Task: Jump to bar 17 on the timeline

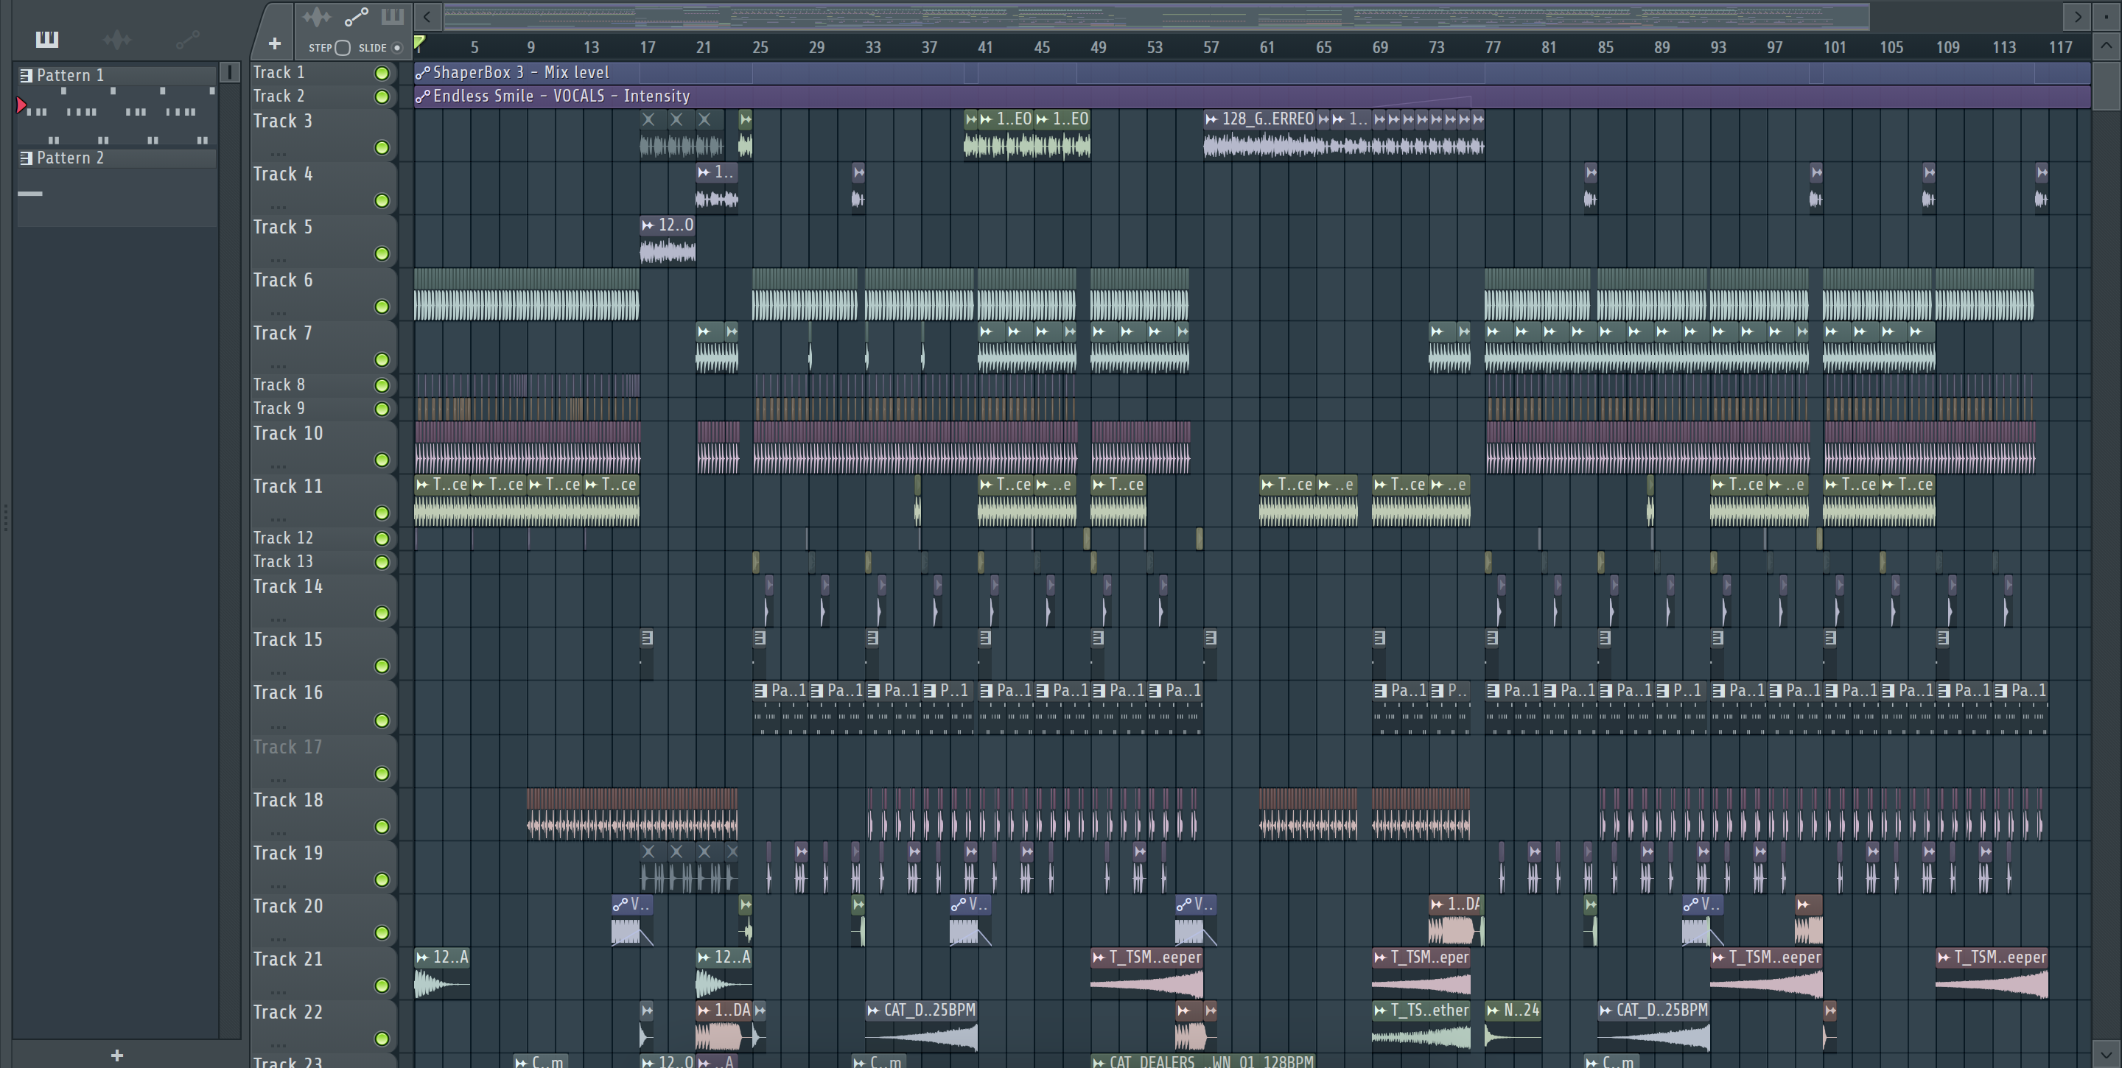Action: (x=648, y=47)
